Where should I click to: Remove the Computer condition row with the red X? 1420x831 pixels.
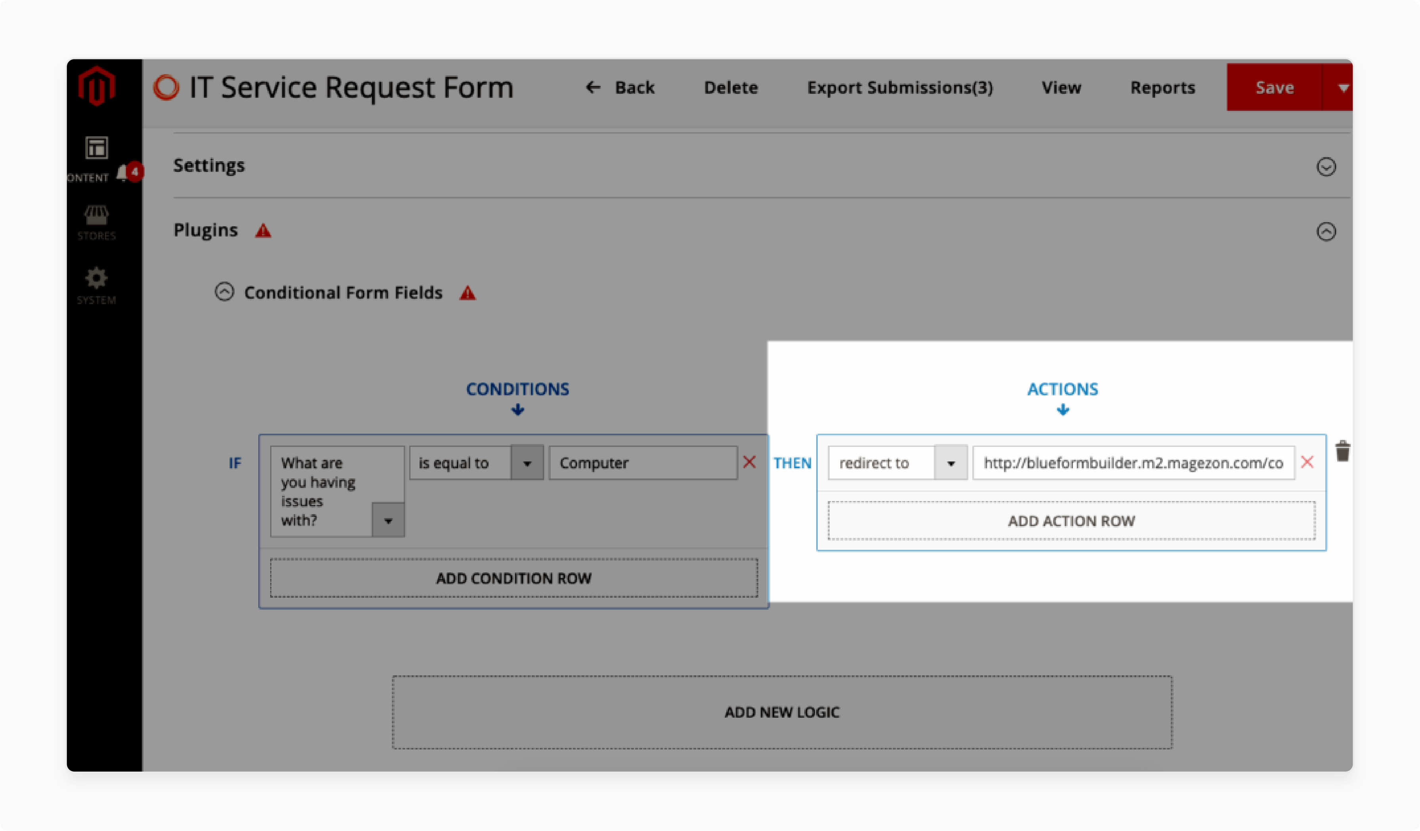[x=750, y=463]
